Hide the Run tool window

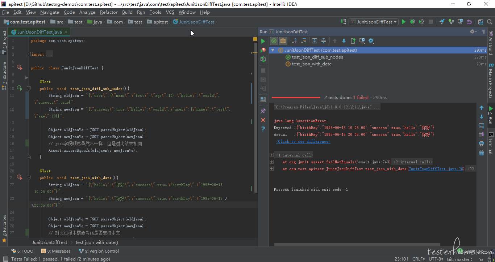point(483,31)
